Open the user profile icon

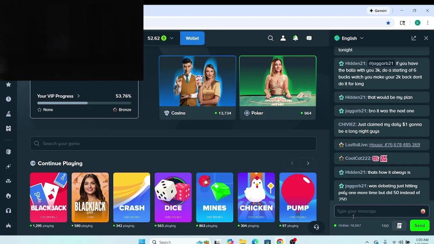283,38
